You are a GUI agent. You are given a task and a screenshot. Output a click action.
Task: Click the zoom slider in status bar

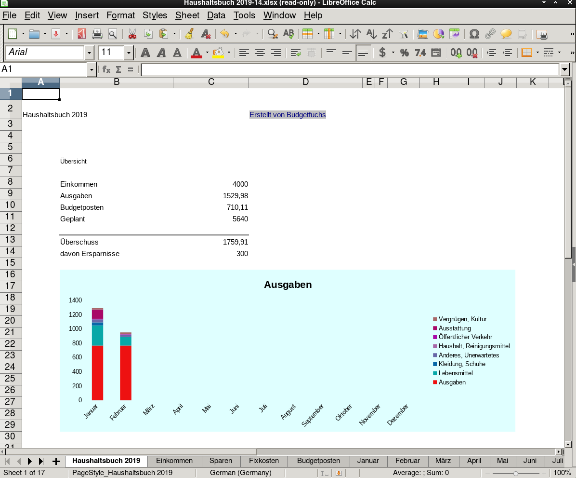516,473
